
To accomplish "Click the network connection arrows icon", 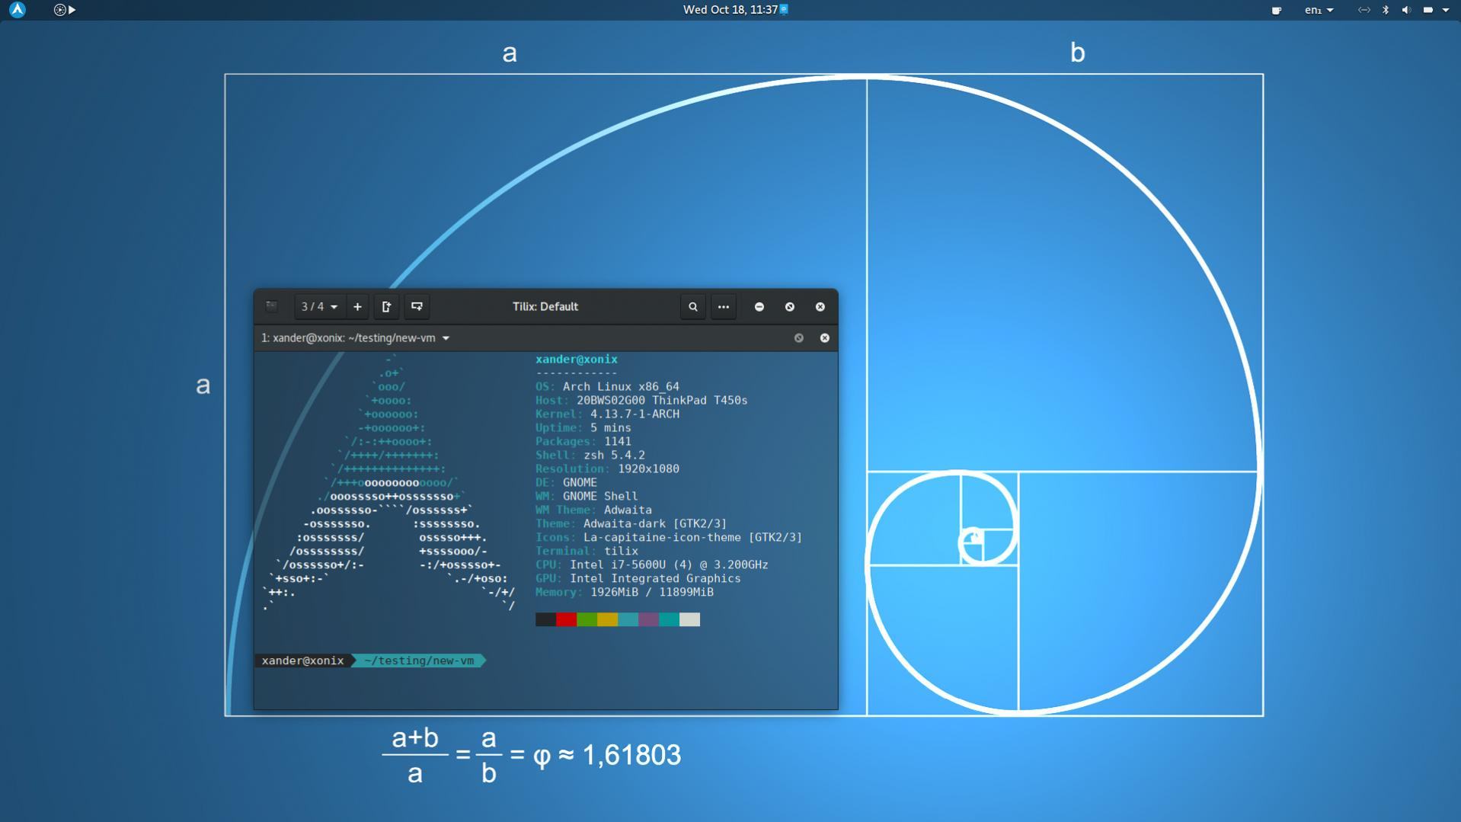I will click(1363, 10).
